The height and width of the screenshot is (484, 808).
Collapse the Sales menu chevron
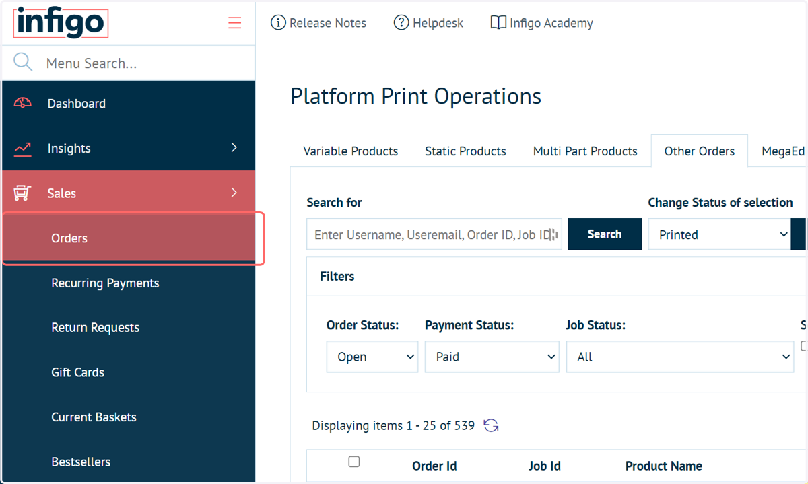pos(234,193)
